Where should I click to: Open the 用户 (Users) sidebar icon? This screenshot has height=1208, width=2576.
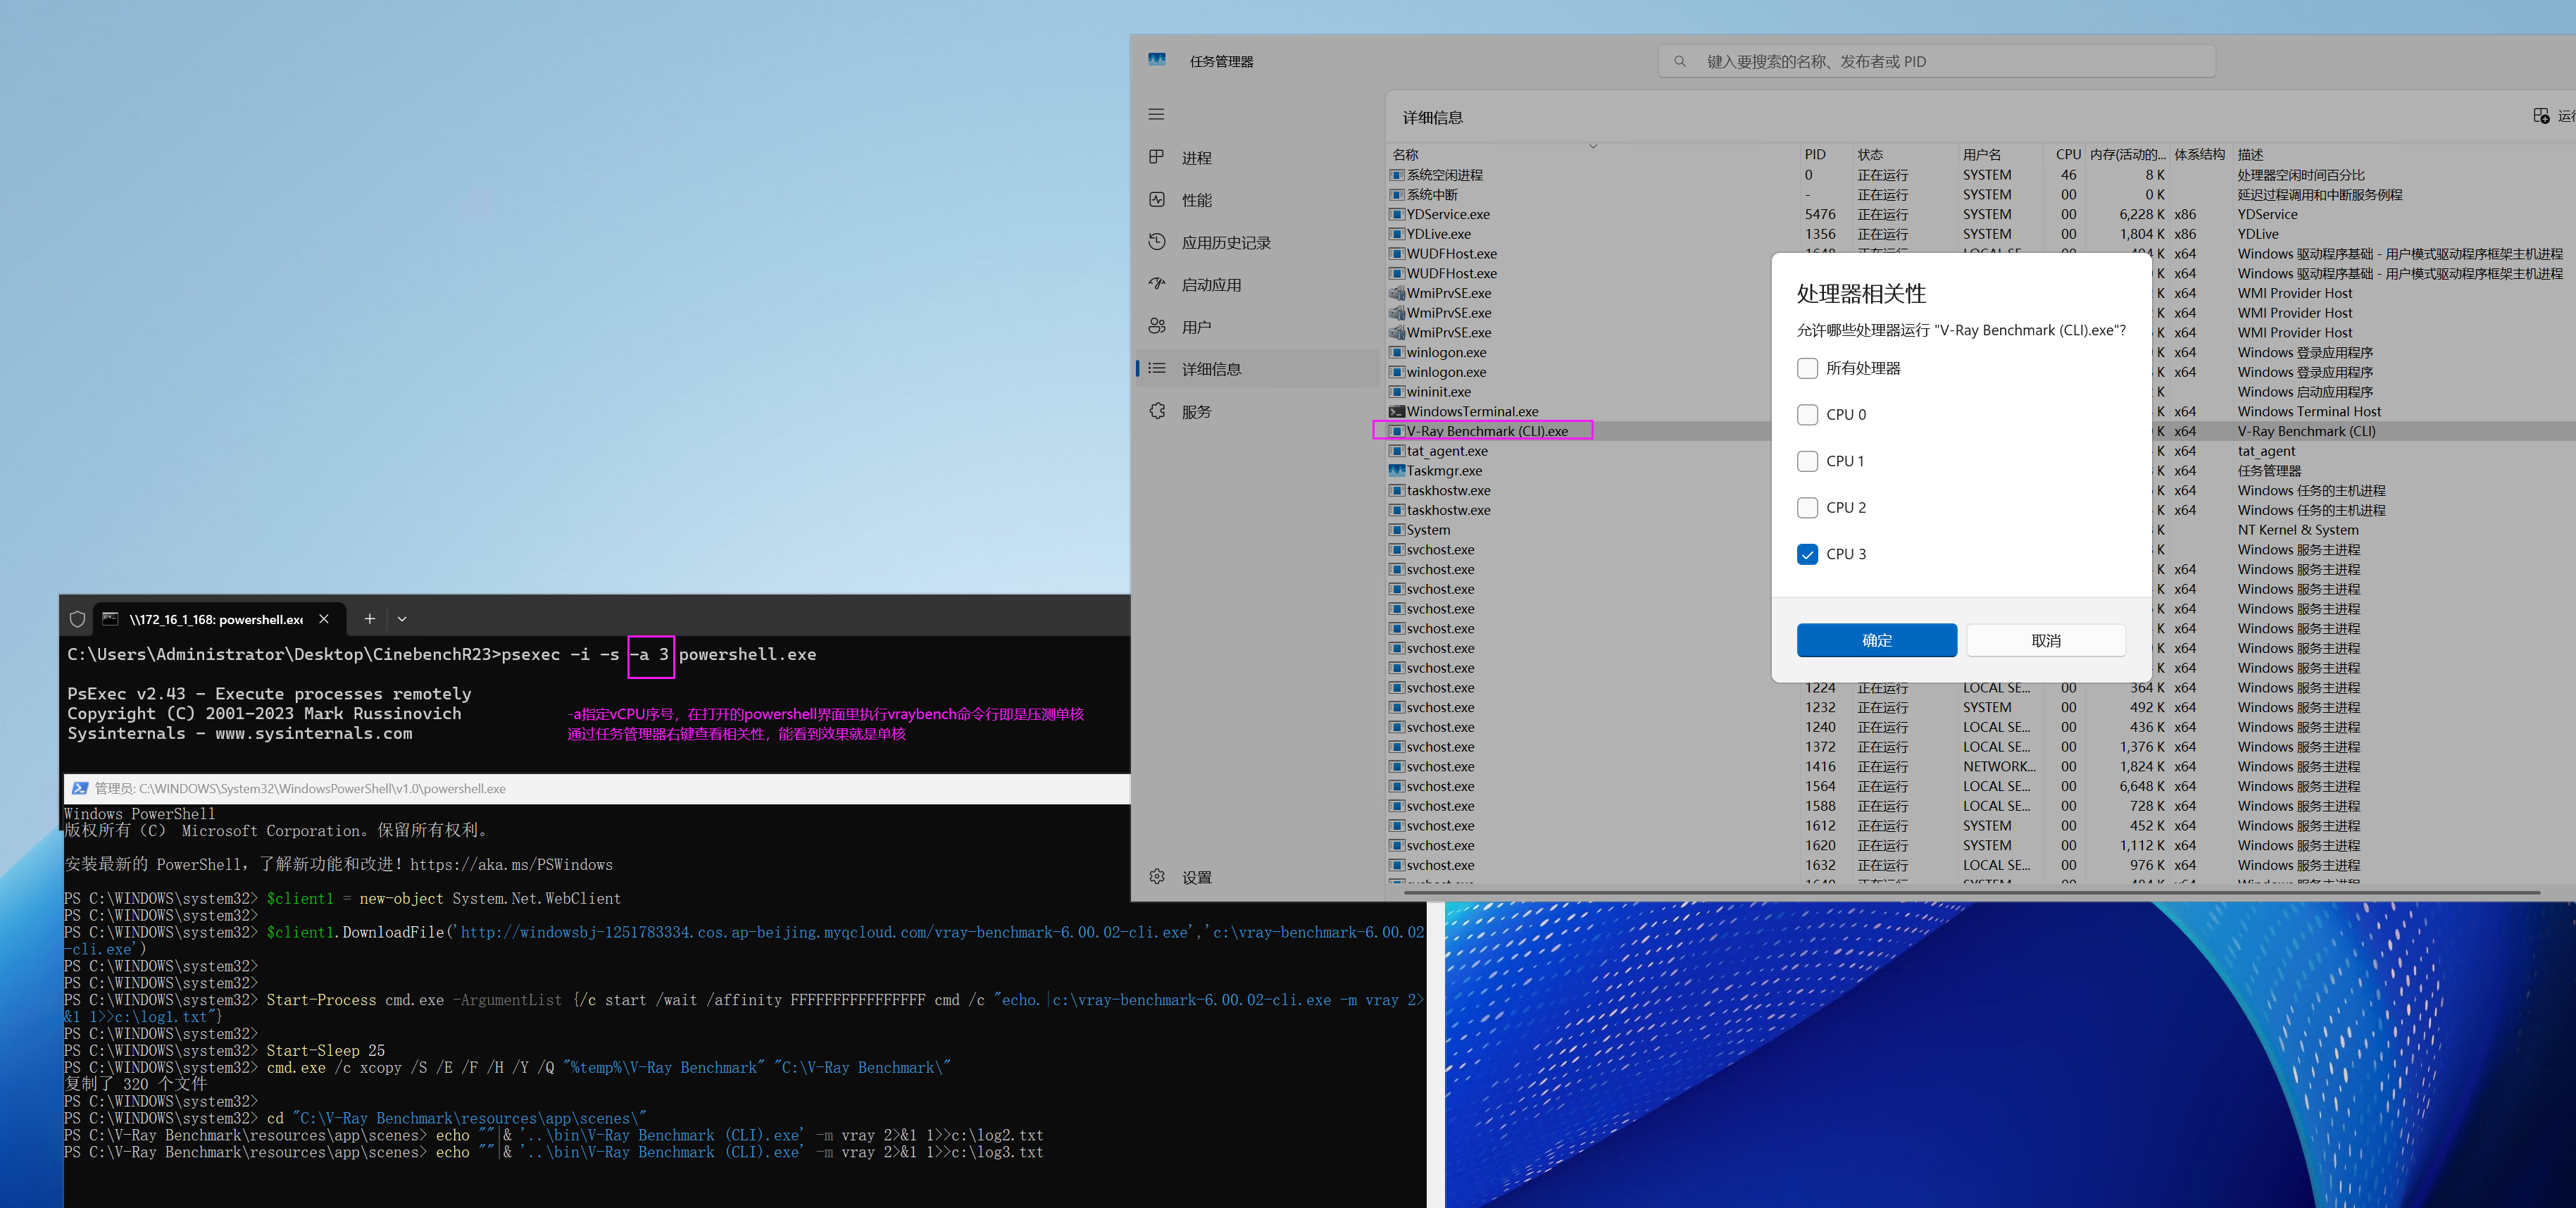pyautogui.click(x=1156, y=326)
